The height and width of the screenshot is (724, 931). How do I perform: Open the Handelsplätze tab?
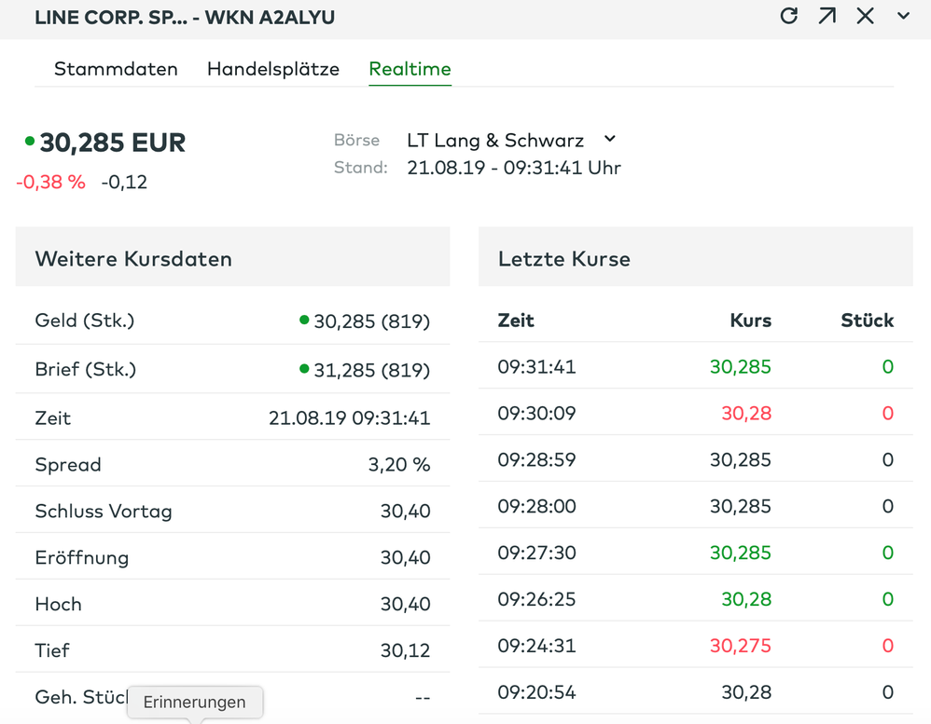273,69
